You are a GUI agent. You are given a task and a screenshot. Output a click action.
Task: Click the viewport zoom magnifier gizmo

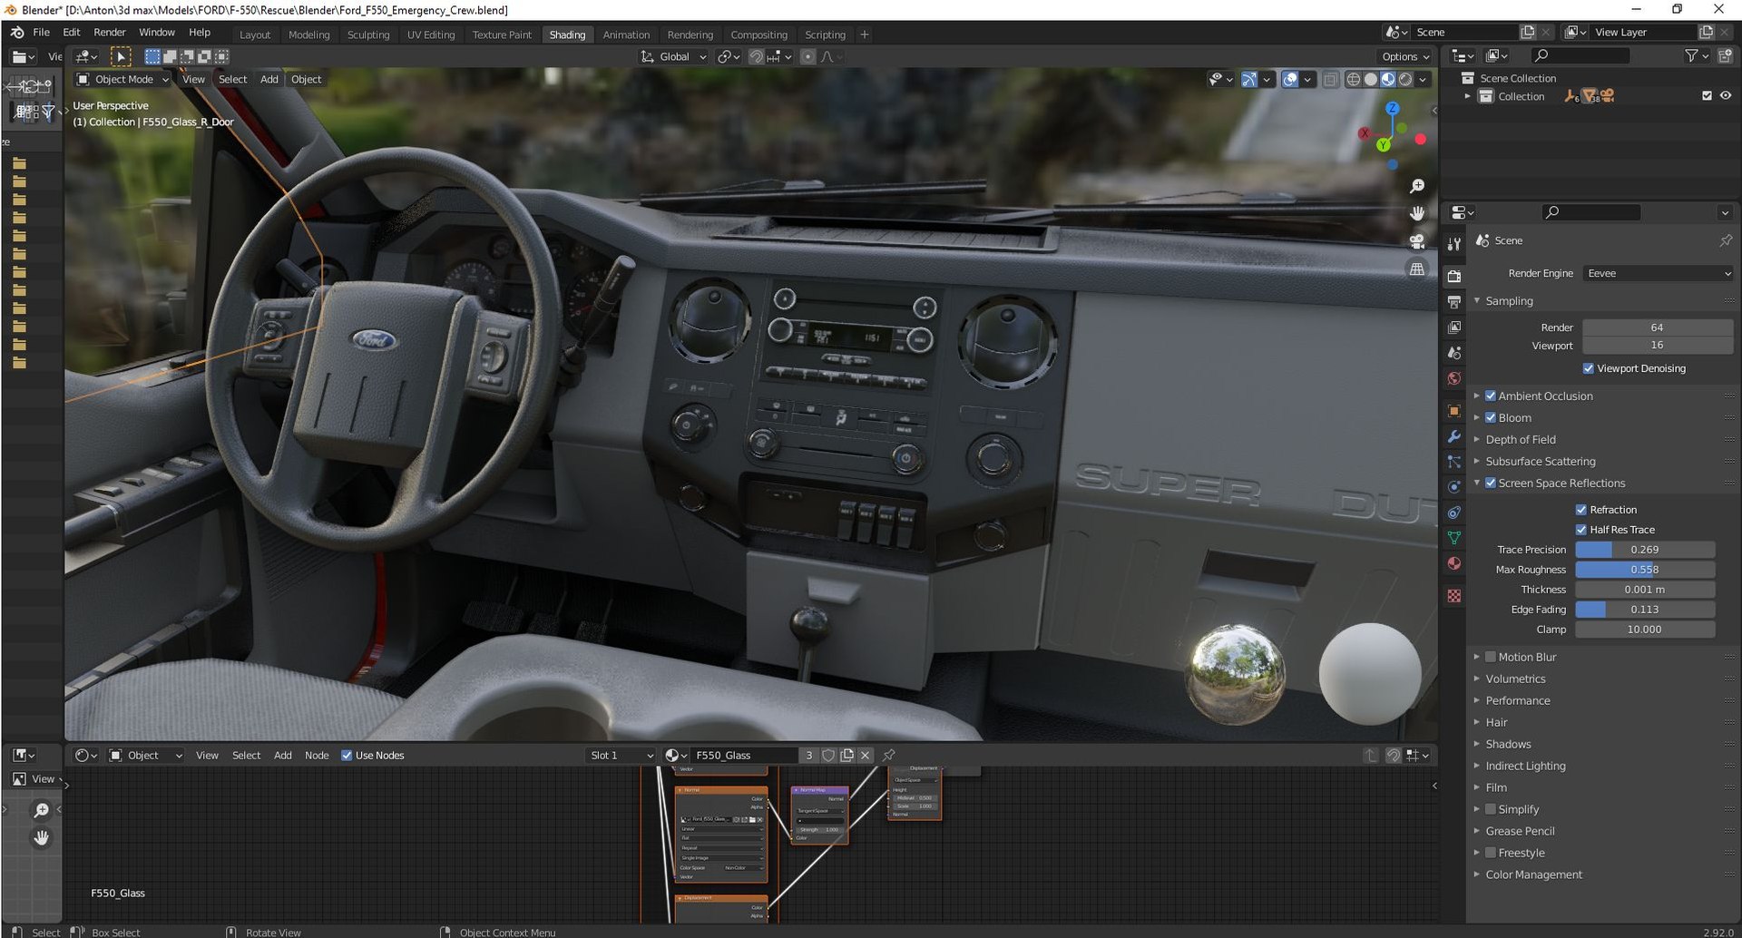pyautogui.click(x=1417, y=186)
